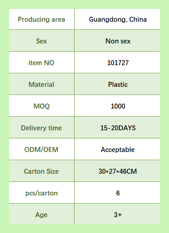This screenshot has height=233, width=169.
Task: Click the 15-20DAYS value cell
Action: (x=117, y=128)
